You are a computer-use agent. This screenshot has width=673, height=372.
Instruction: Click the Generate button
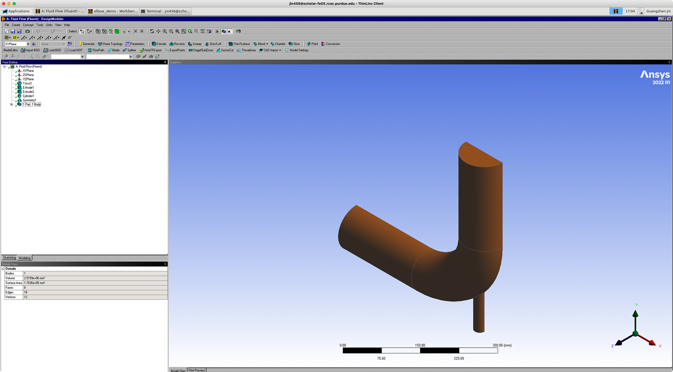tap(87, 44)
